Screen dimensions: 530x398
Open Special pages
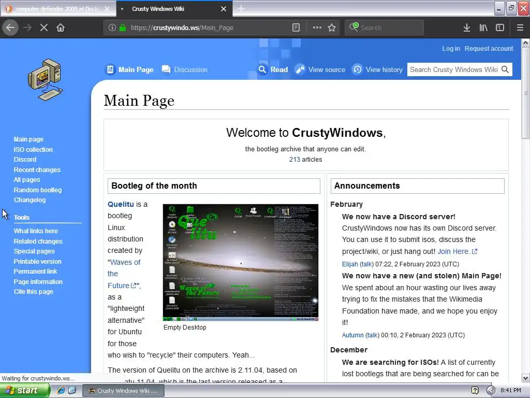tap(34, 251)
